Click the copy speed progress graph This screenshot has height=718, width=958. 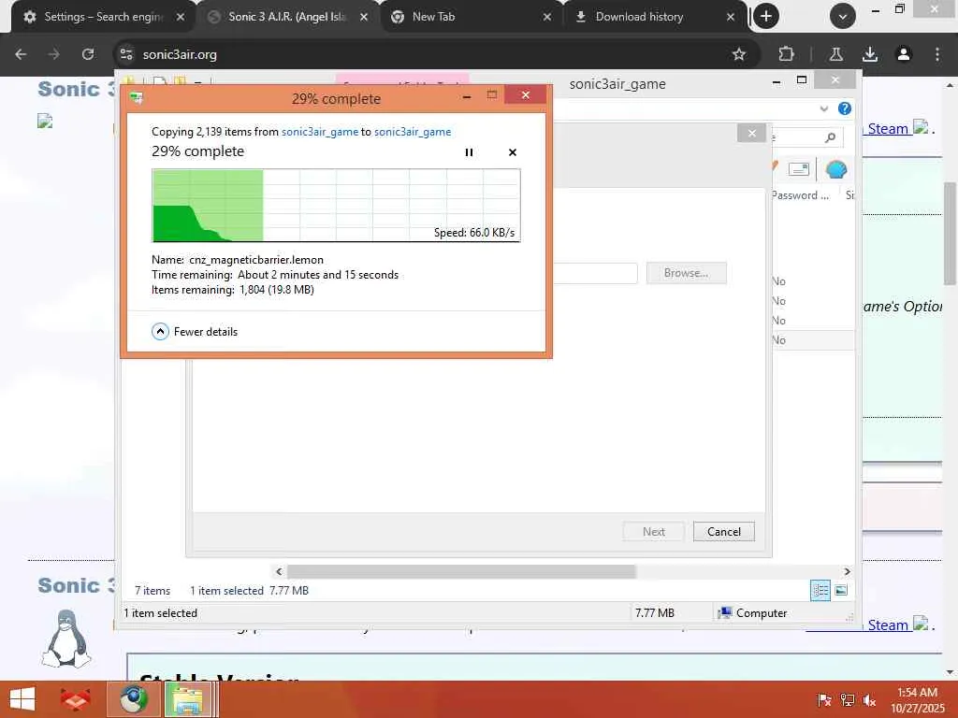click(336, 205)
